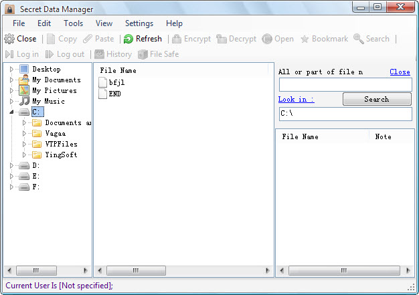Click the Look in path field
This screenshot has width=419, height=295.
345,114
